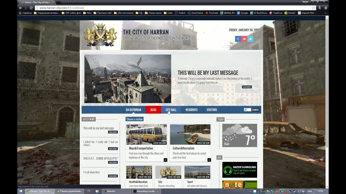Open the CITY HALL nav tab
Screen dimensions: 346x194
click(171, 110)
